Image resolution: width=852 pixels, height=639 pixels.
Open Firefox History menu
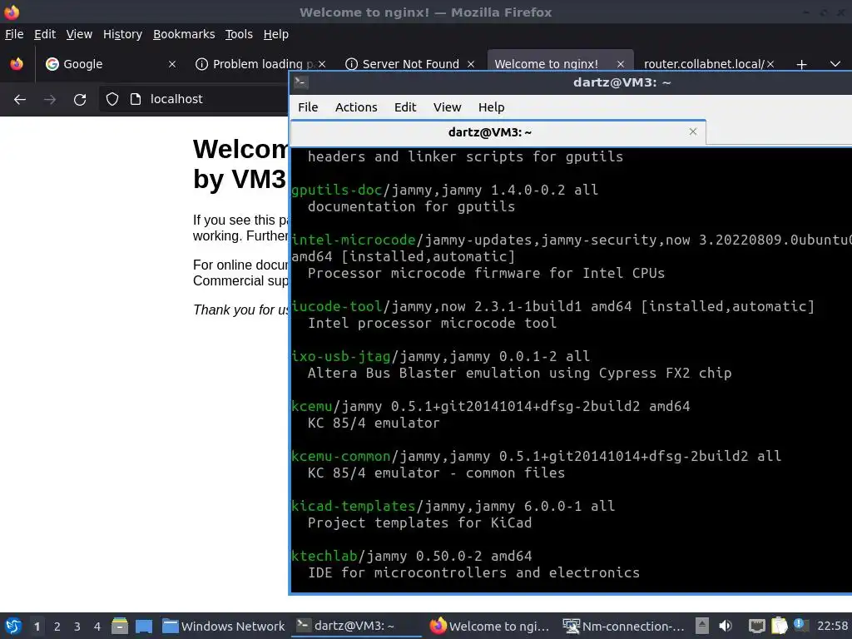122,34
